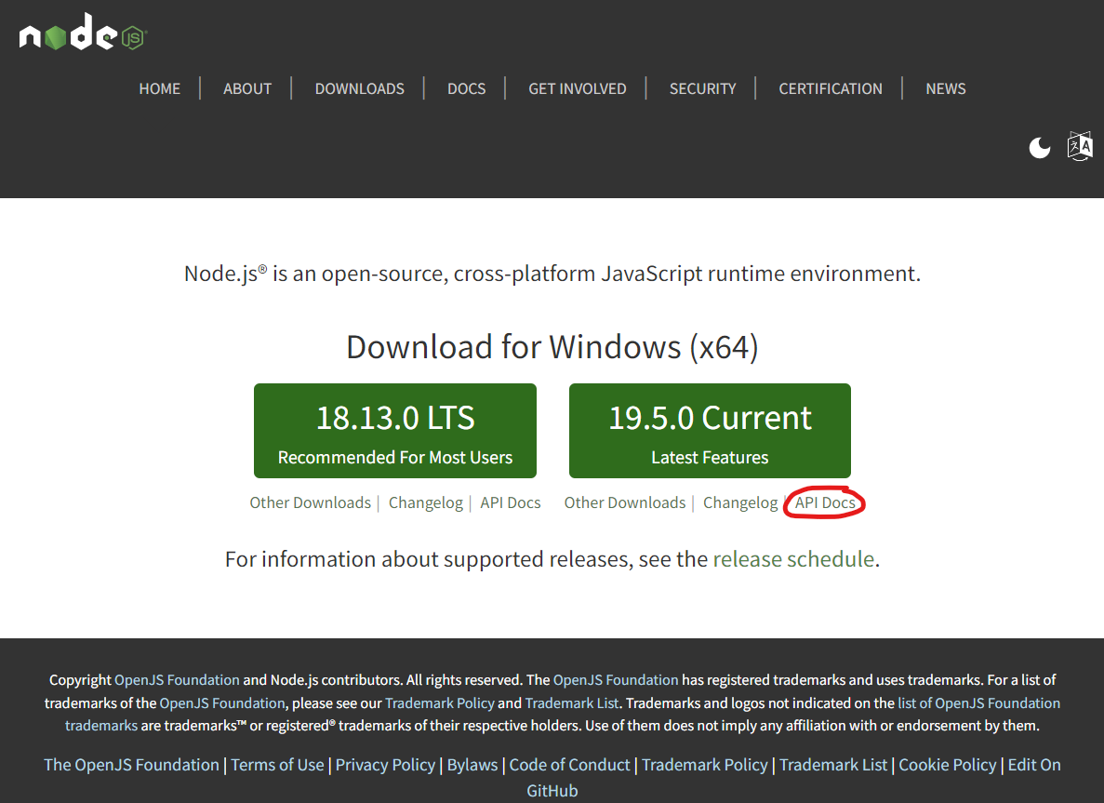This screenshot has height=803, width=1104.
Task: Download 18.13.0 LTS version
Action: click(x=395, y=431)
